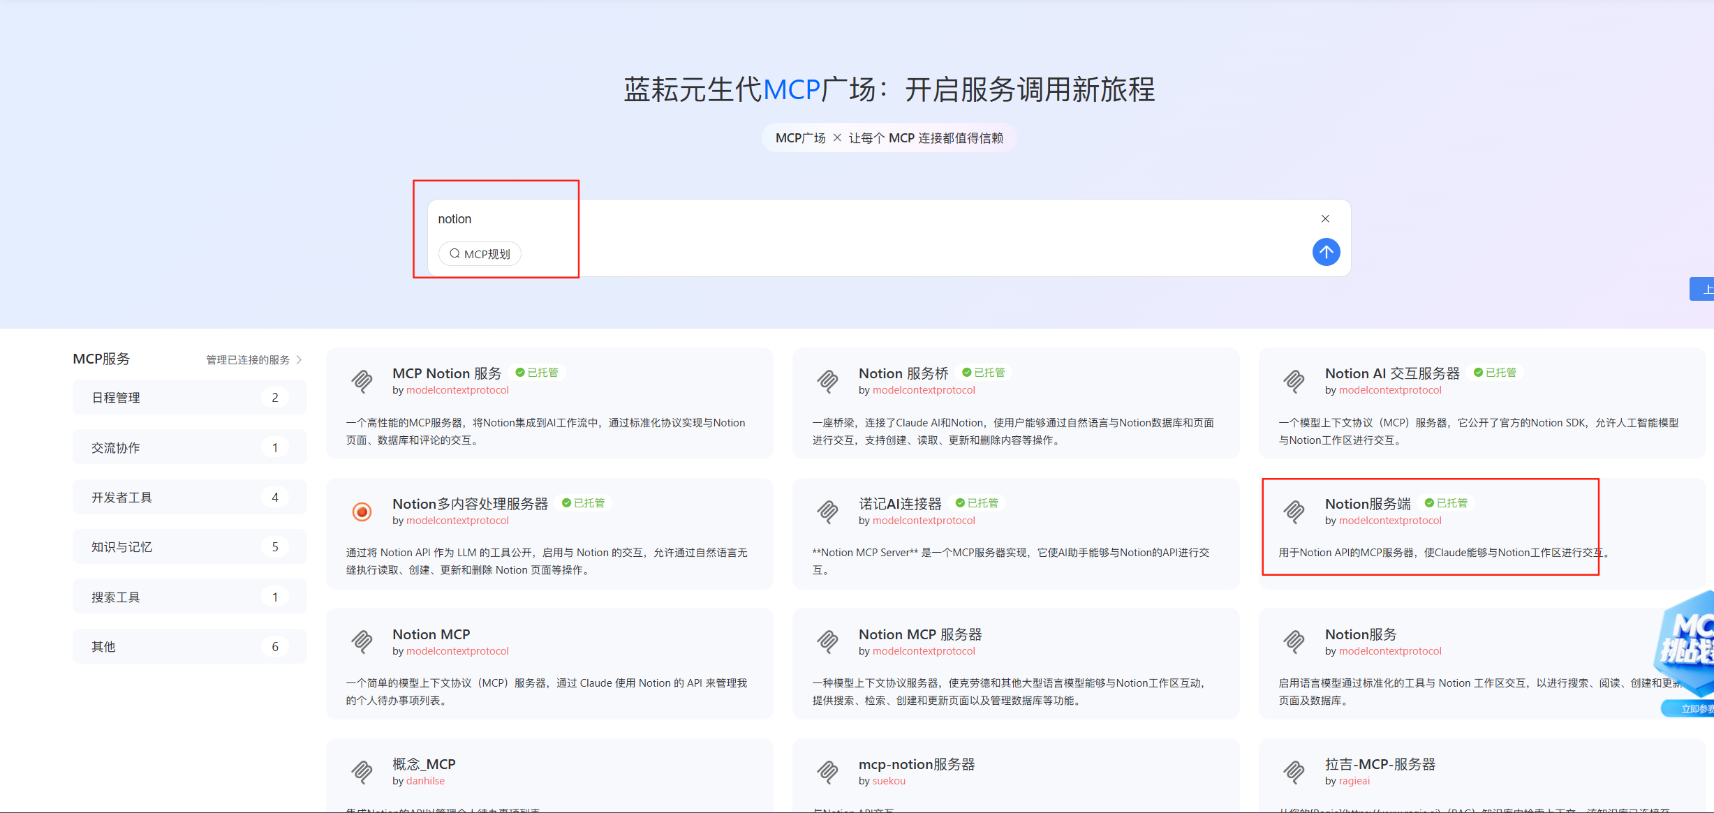
Task: Open the Notion MCP 服务器 title
Action: 920,634
